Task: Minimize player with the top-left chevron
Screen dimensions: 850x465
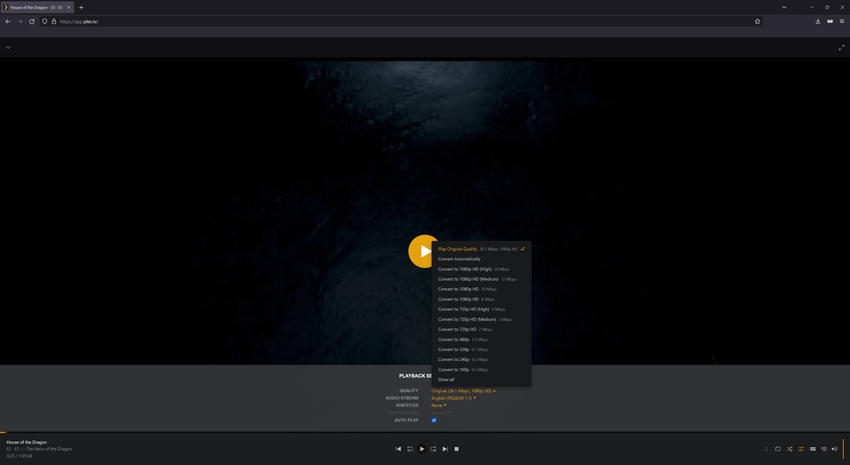Action: (x=8, y=47)
